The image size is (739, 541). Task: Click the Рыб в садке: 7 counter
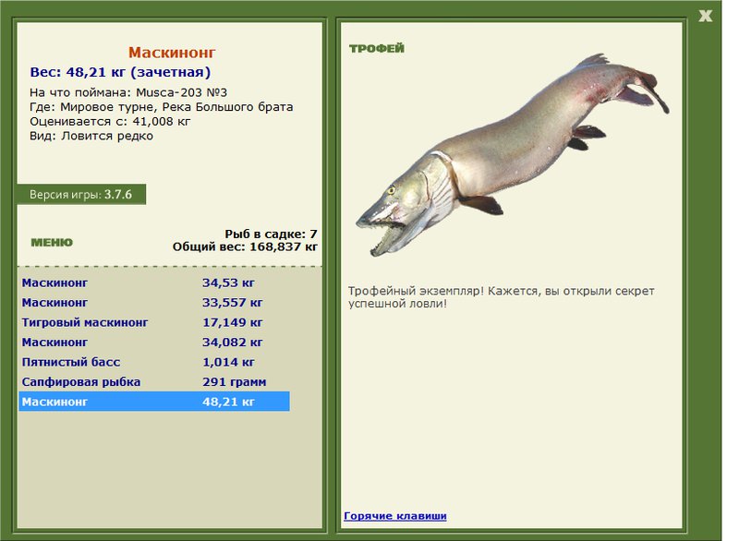click(x=271, y=234)
